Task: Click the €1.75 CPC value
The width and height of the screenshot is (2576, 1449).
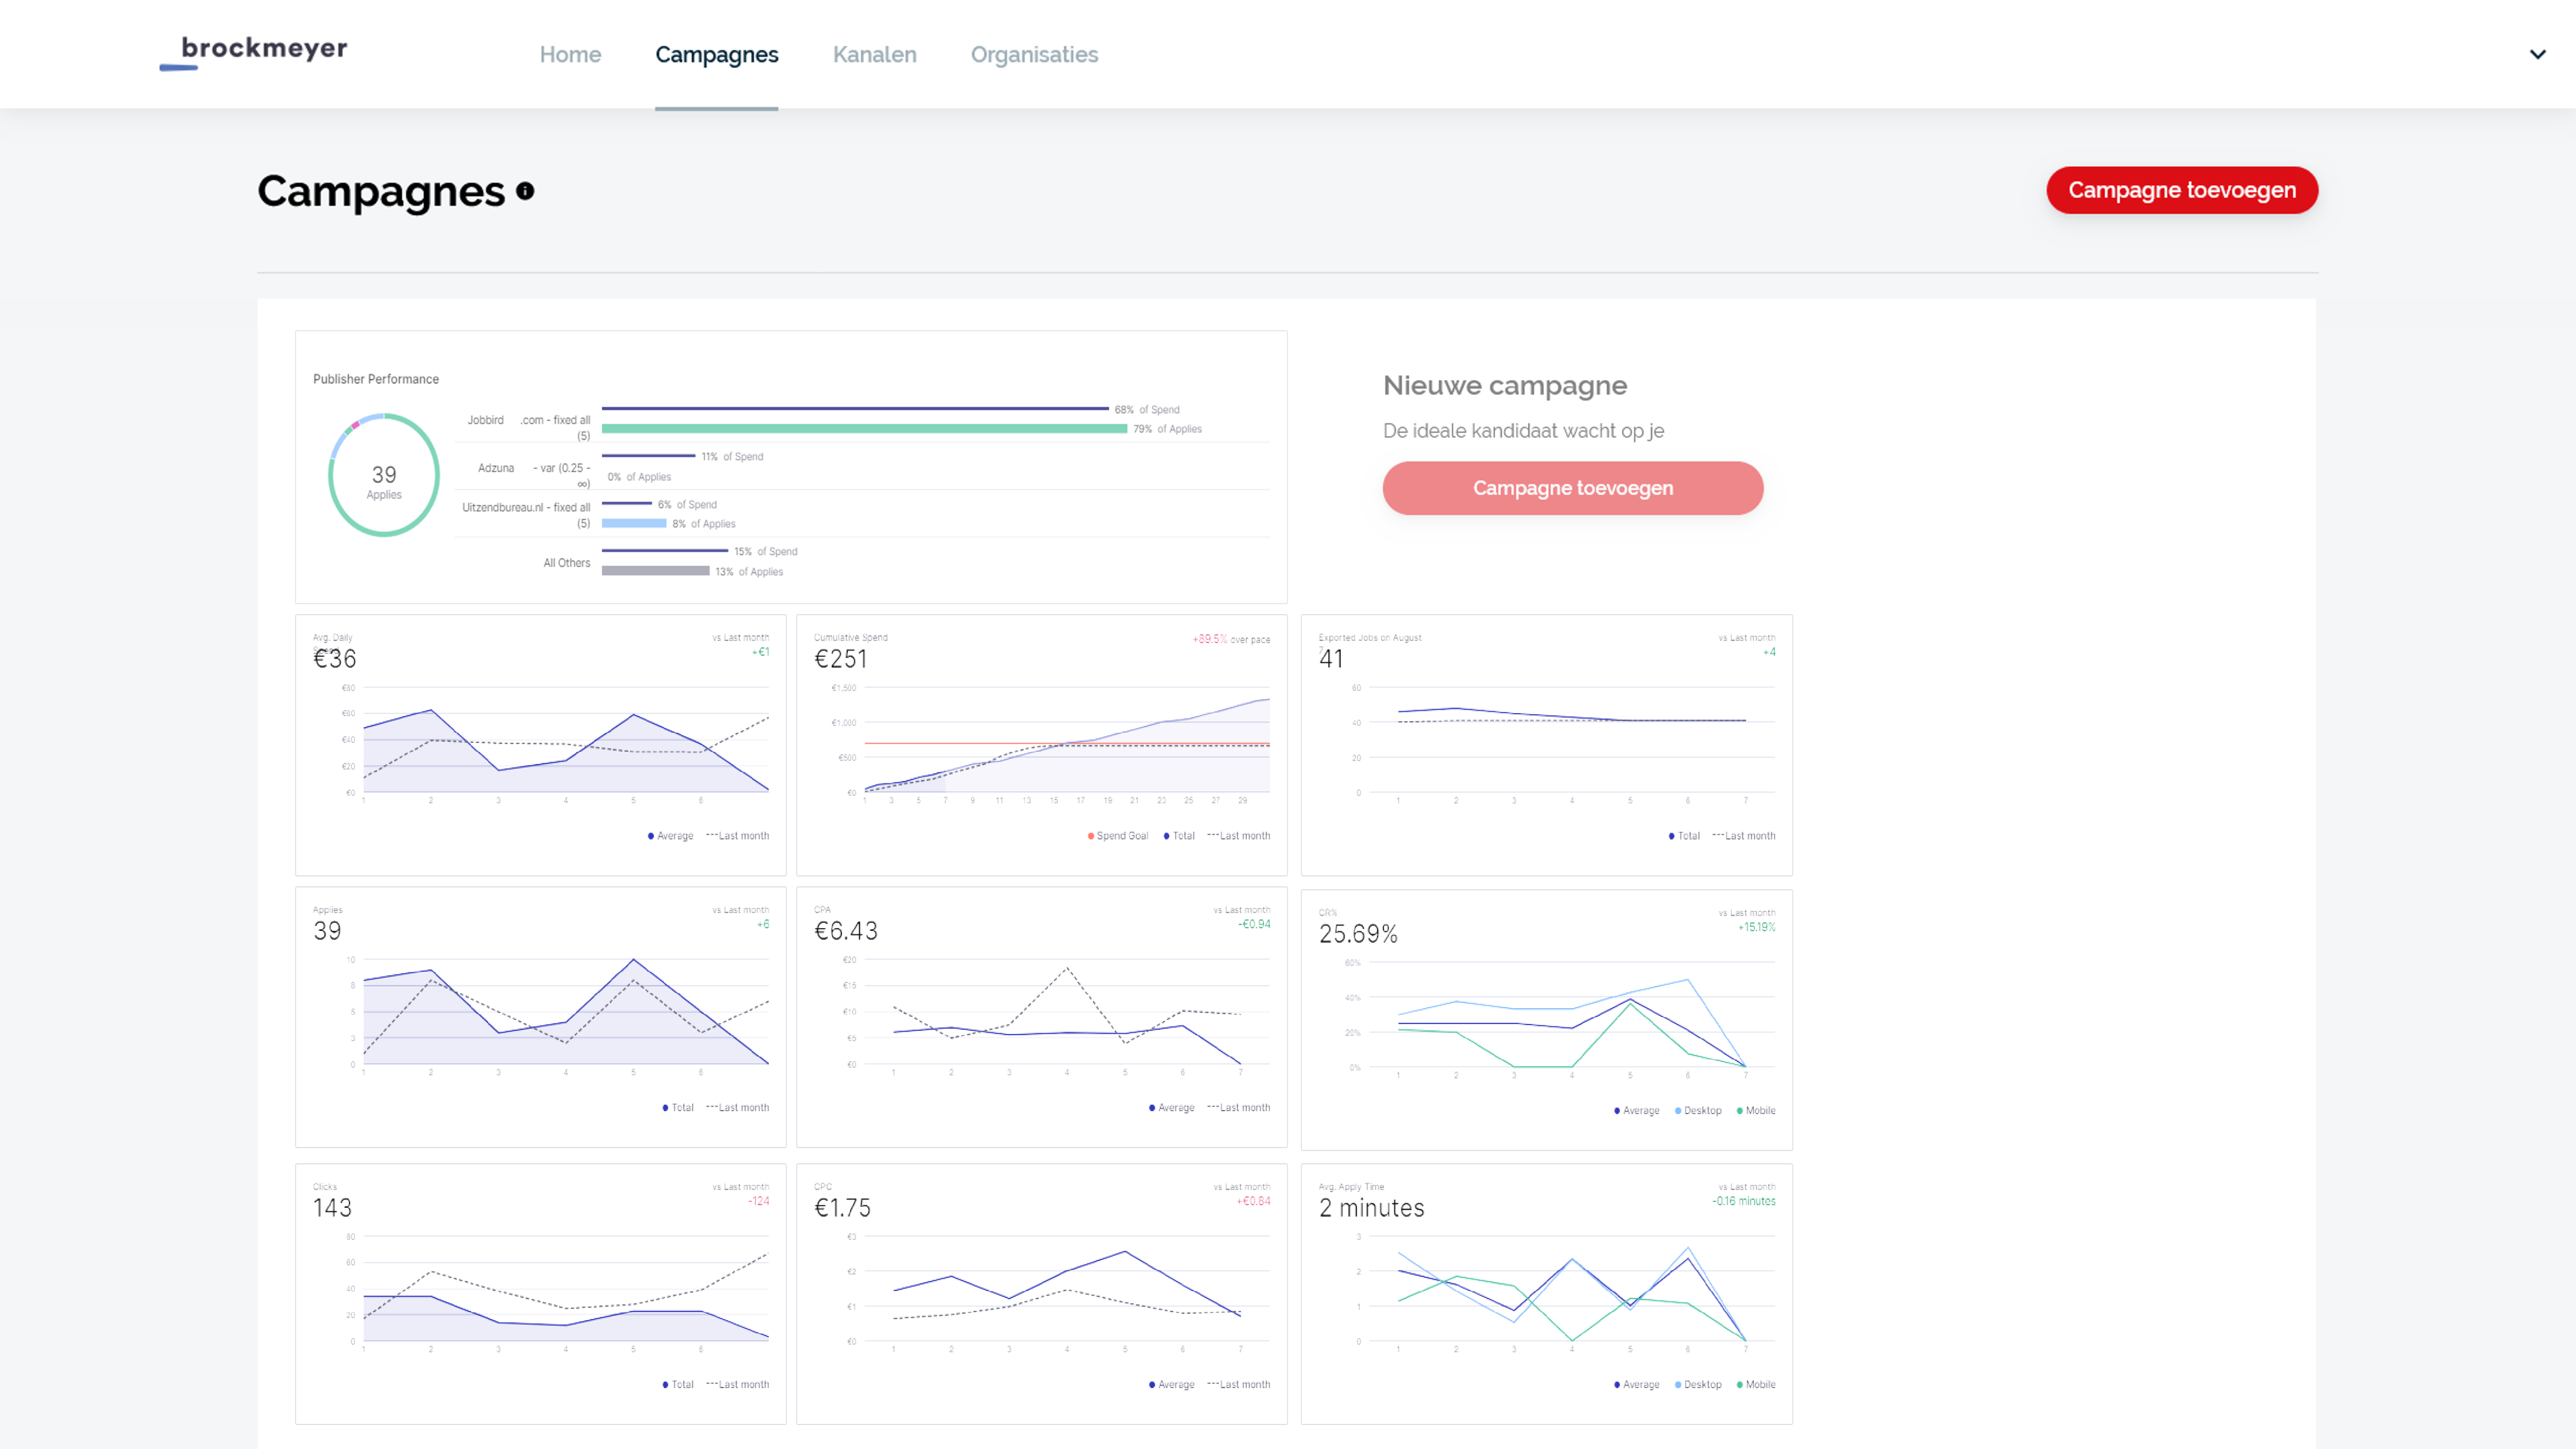Action: click(x=842, y=1208)
